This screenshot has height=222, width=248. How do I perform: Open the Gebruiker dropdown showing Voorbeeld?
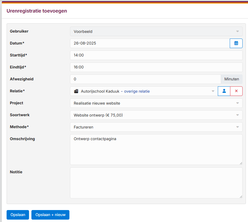point(156,31)
